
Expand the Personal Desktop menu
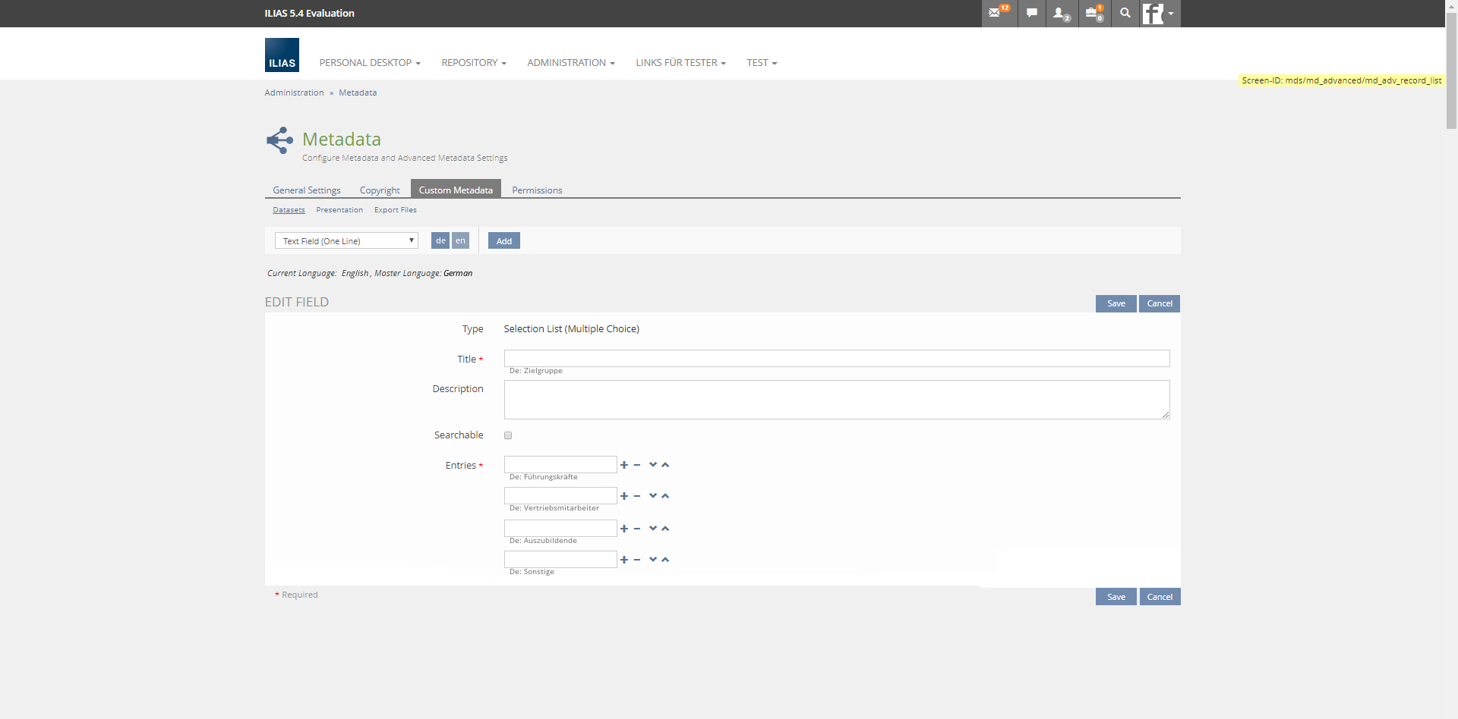pos(370,63)
